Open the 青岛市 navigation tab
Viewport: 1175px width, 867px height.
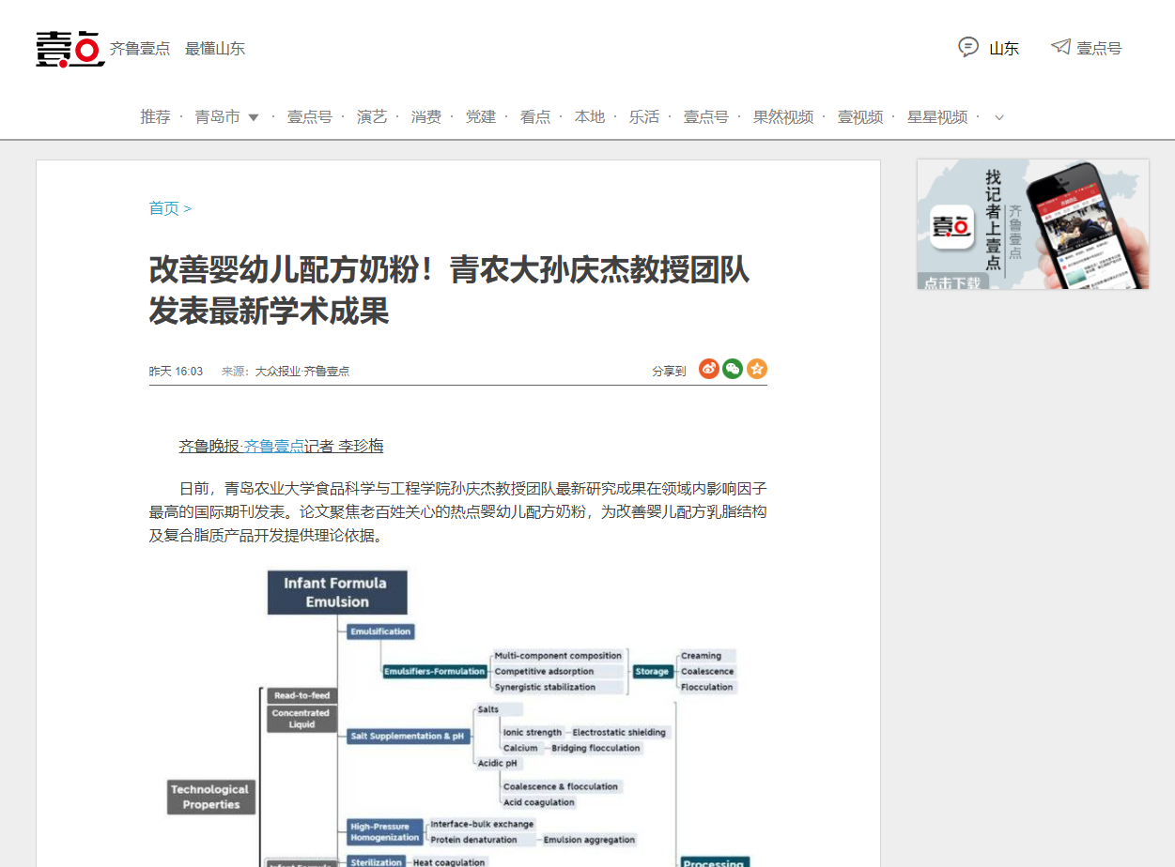click(x=218, y=117)
